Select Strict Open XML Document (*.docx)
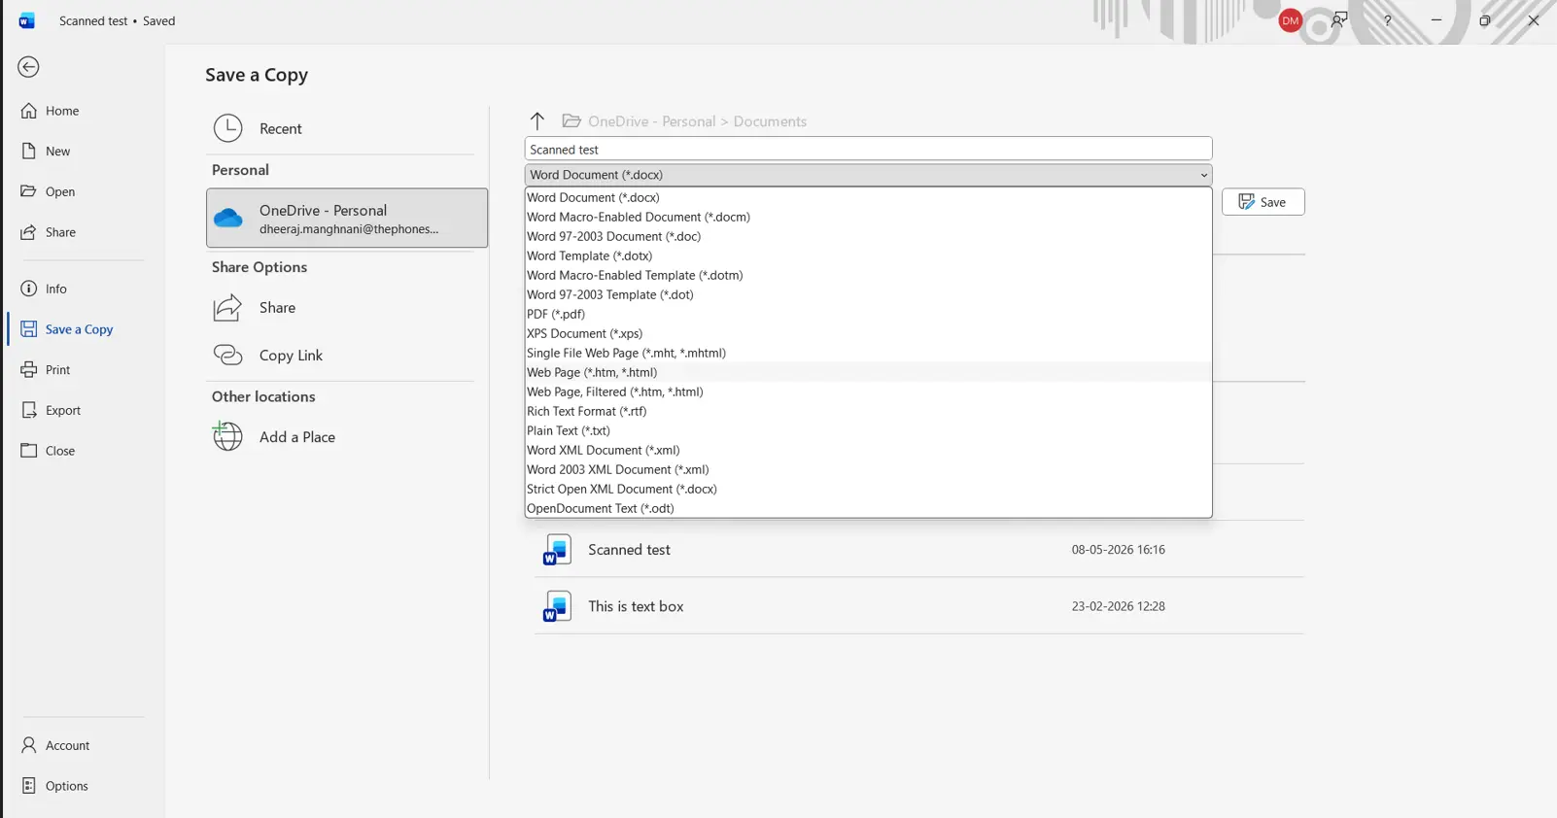Screen dimensions: 1557x818 coord(868,489)
